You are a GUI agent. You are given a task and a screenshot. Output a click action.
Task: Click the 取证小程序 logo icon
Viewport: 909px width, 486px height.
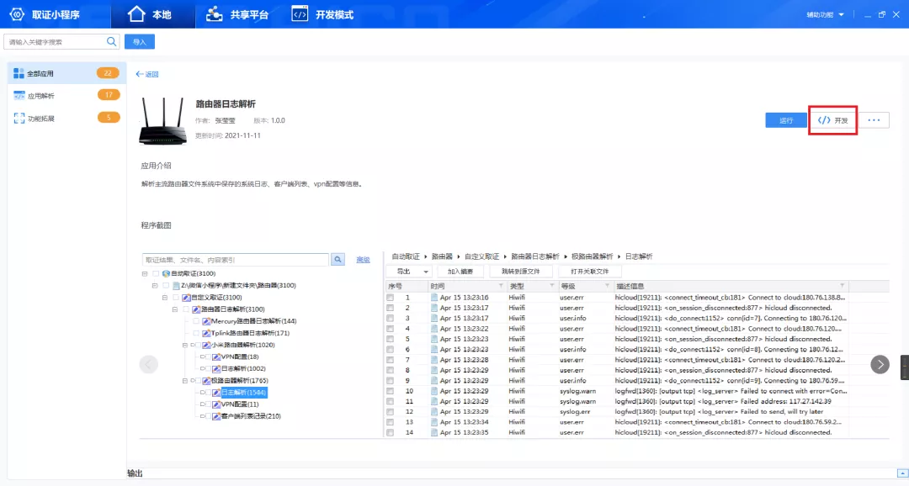pos(17,14)
